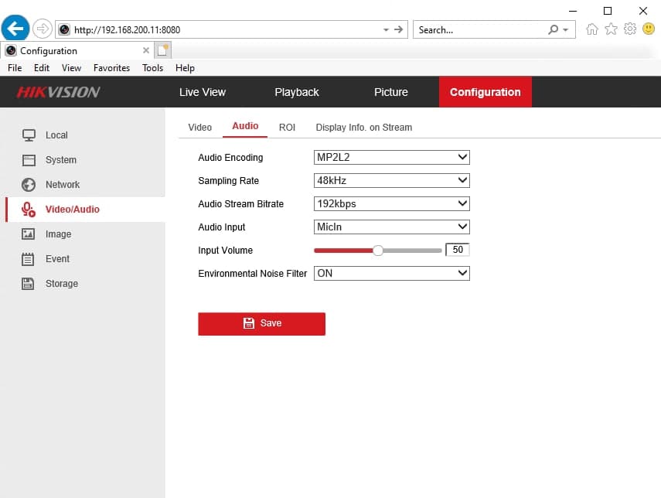Screen dimensions: 661x498
Task: Click the browser back arrow button
Action: pyautogui.click(x=15, y=29)
